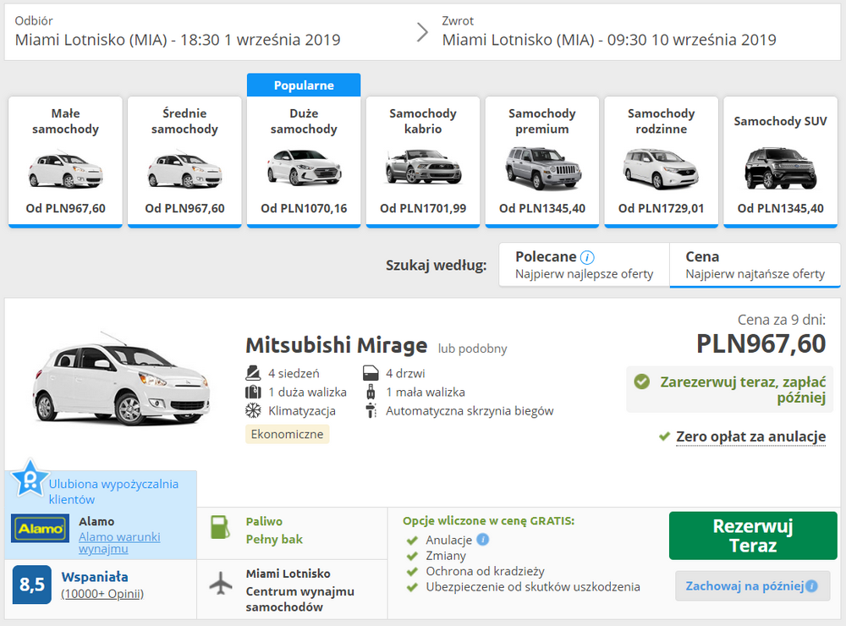This screenshot has height=626, width=846.
Task: Open the Samochody SUV category
Action: point(780,162)
